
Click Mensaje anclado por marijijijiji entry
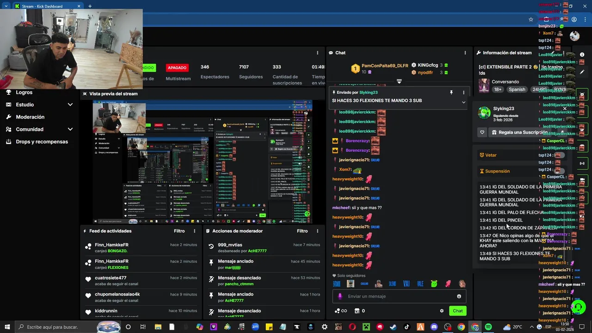(264, 264)
